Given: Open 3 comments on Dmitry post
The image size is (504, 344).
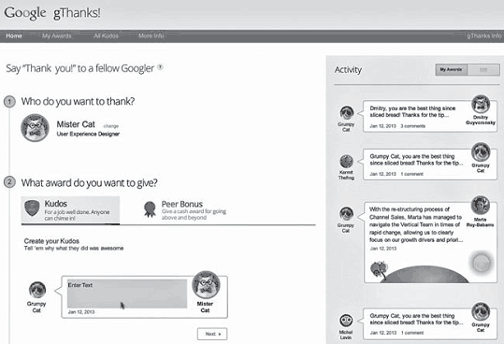Looking at the screenshot, I should (413, 126).
